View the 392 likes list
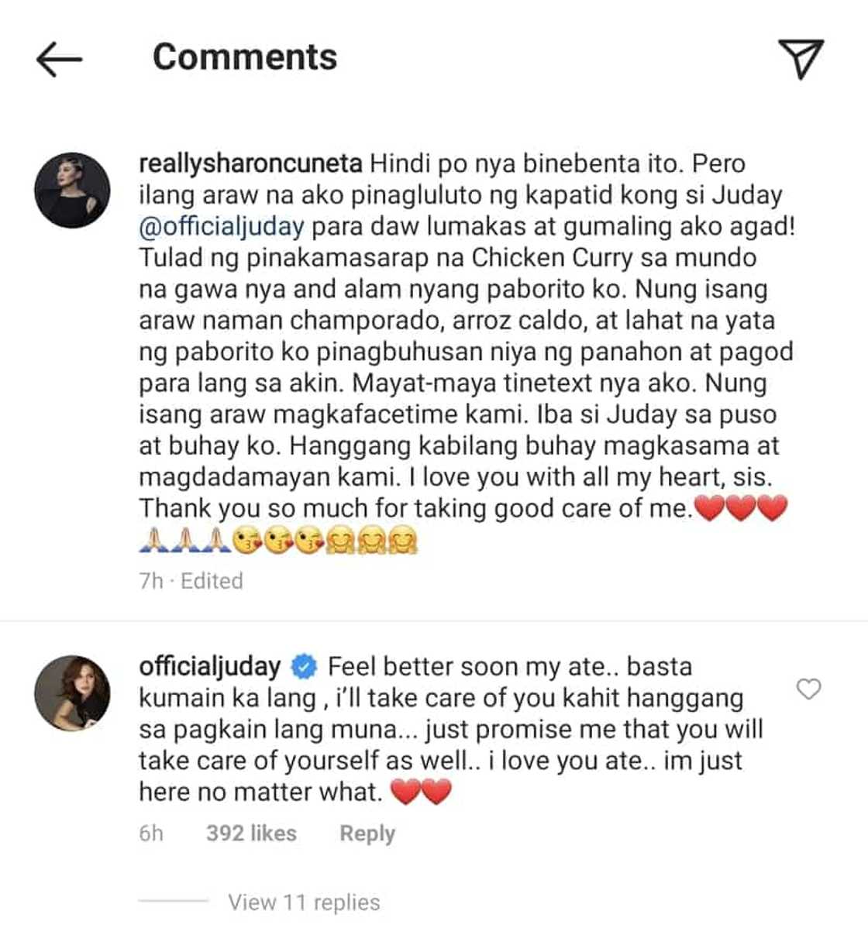 click(x=251, y=833)
